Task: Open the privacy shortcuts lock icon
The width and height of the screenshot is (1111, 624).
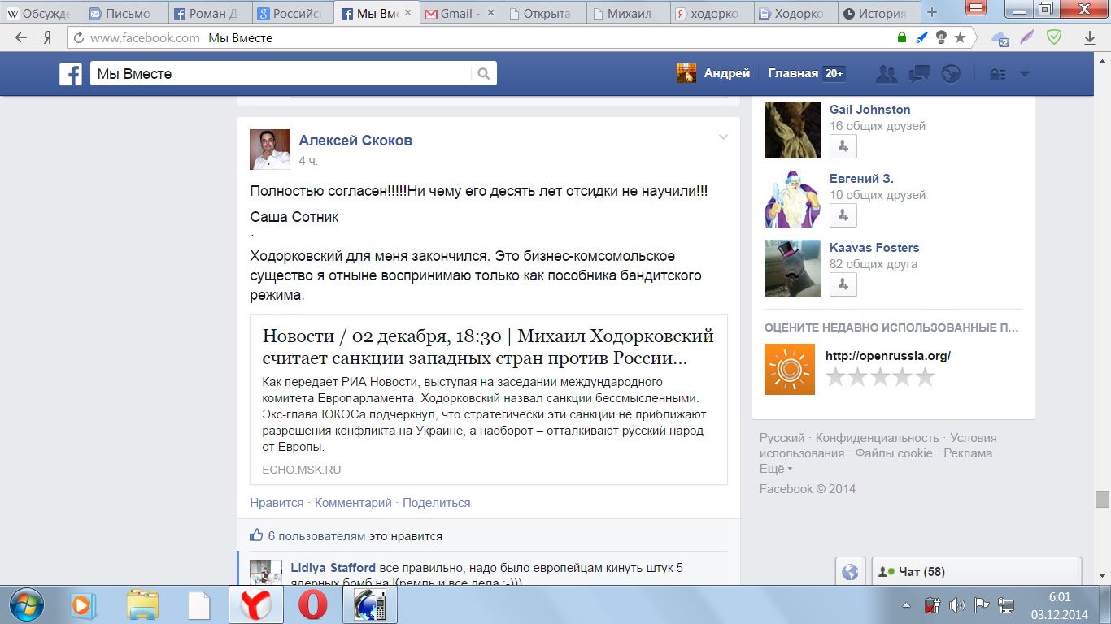Action: [997, 74]
